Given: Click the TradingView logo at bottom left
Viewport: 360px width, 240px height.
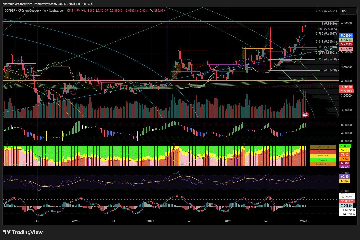Looking at the screenshot, I should 23,232.
